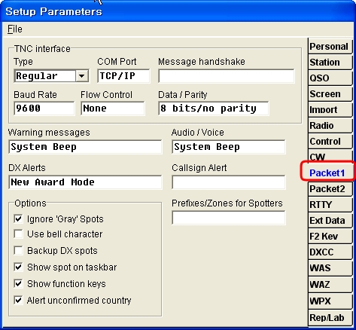This screenshot has height=330, width=356.
Task: Toggle Show function keys checkbox
Action: [x=18, y=283]
